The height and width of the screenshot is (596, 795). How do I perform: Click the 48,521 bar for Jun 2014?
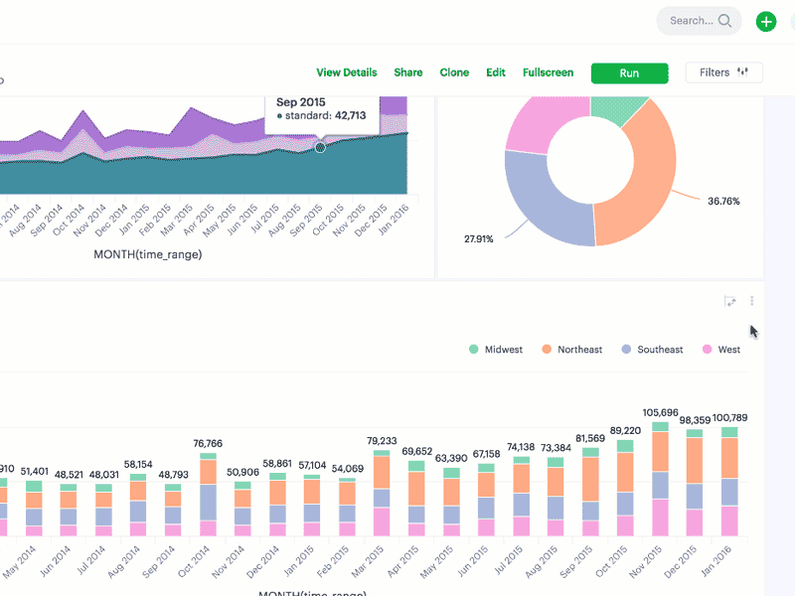tap(68, 510)
